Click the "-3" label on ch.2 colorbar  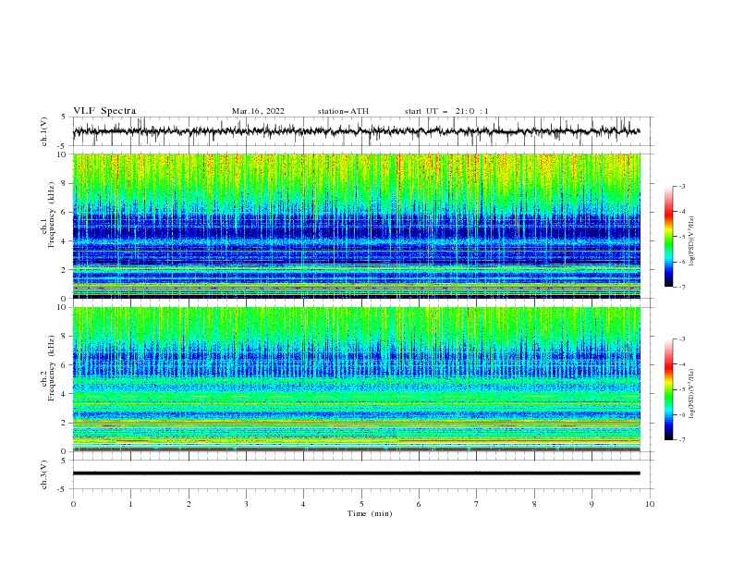tap(681, 339)
